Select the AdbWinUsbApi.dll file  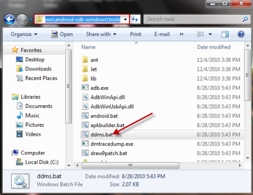point(112,106)
